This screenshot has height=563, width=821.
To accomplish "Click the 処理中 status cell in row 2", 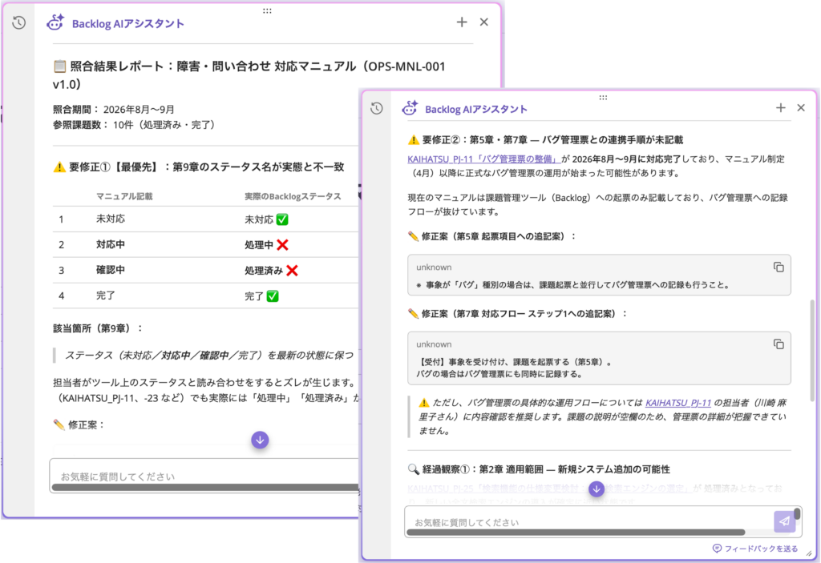I will click(266, 245).
